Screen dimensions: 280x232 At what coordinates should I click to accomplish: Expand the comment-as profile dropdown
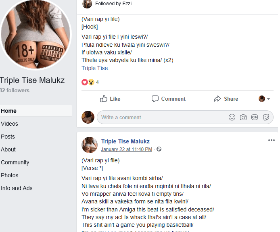[x=265, y=99]
